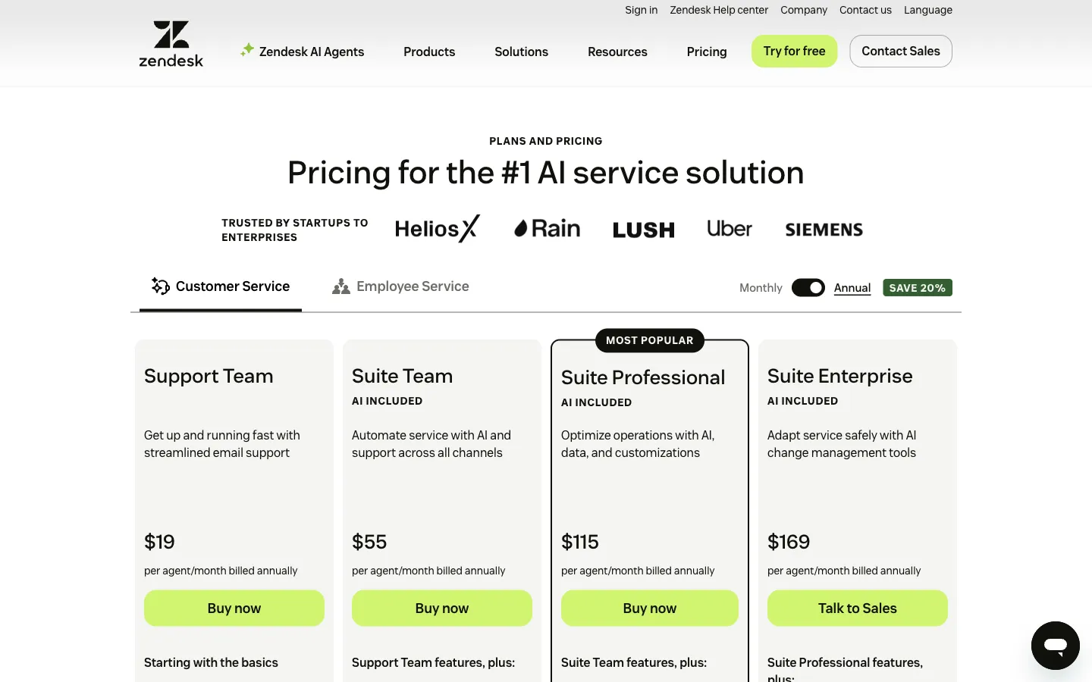Expand the Products menu
This screenshot has width=1092, height=682.
(429, 52)
